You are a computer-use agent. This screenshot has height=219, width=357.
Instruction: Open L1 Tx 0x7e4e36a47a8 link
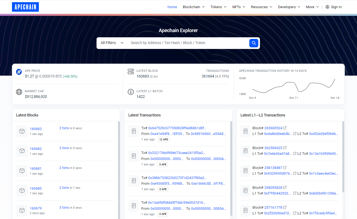pyautogui.click(x=278, y=153)
